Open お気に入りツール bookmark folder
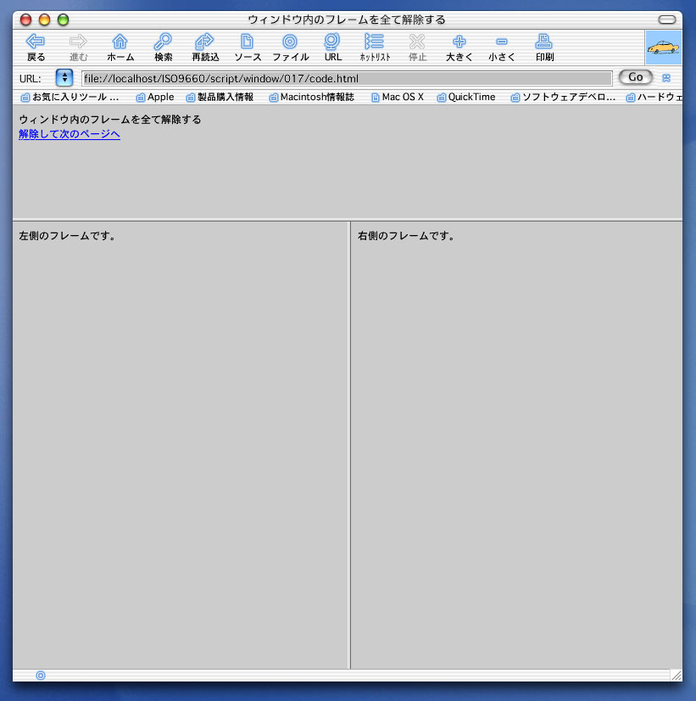The height and width of the screenshot is (701, 696). [70, 97]
